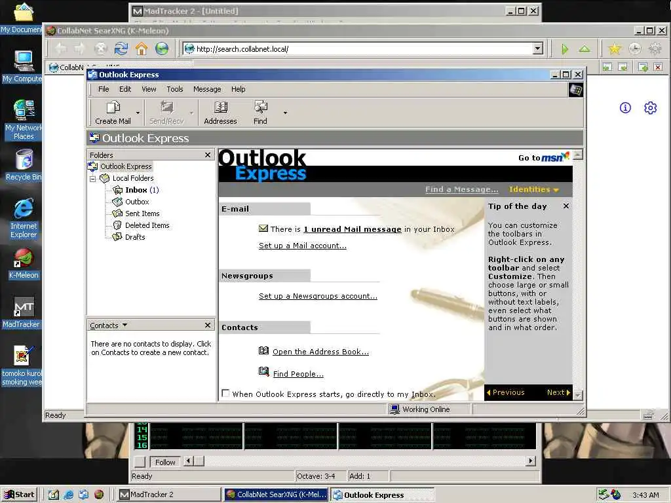671x503 pixels.
Task: Click the Address Book icon beside its link
Action: (263, 351)
